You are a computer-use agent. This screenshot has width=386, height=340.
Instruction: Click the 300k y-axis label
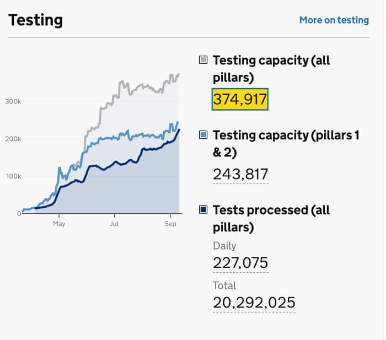pyautogui.click(x=13, y=101)
